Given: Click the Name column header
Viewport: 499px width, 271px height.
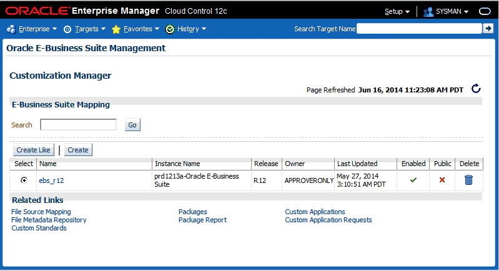Looking at the screenshot, I should tap(94, 164).
